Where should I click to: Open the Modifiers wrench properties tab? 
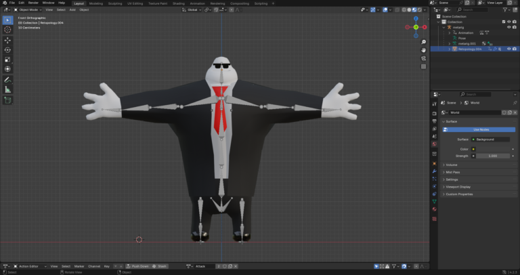pyautogui.click(x=434, y=171)
